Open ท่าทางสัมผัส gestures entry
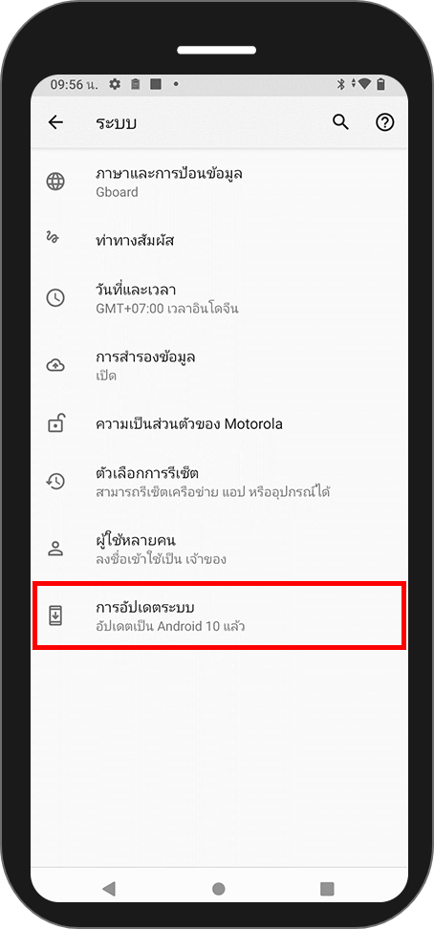Image resolution: width=434 pixels, height=929 pixels. (219, 241)
